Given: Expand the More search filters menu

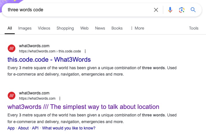Looking at the screenshot, I should pos(138,28).
